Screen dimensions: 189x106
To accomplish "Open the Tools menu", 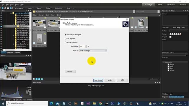I will click(17, 5).
